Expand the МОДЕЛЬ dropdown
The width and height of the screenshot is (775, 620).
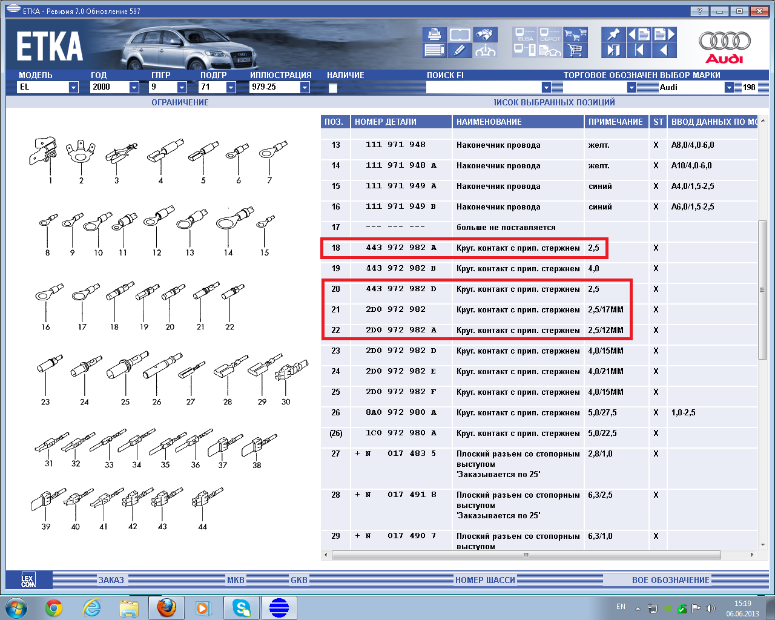[x=73, y=87]
